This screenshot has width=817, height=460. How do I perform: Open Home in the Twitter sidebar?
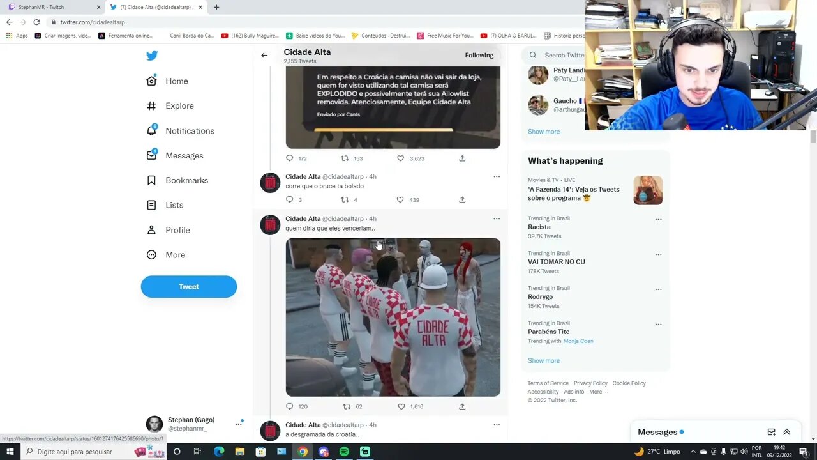pos(167,81)
